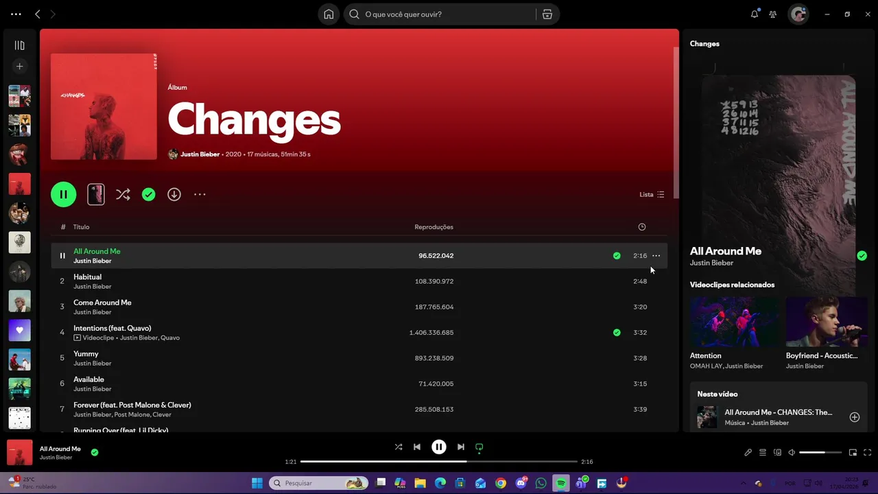
Task: Mute with the speaker volume icon
Action: pos(792,453)
